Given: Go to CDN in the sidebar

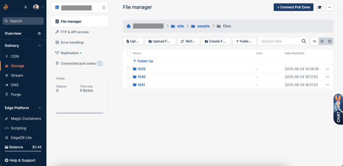Looking at the screenshot, I should pos(15,56).
